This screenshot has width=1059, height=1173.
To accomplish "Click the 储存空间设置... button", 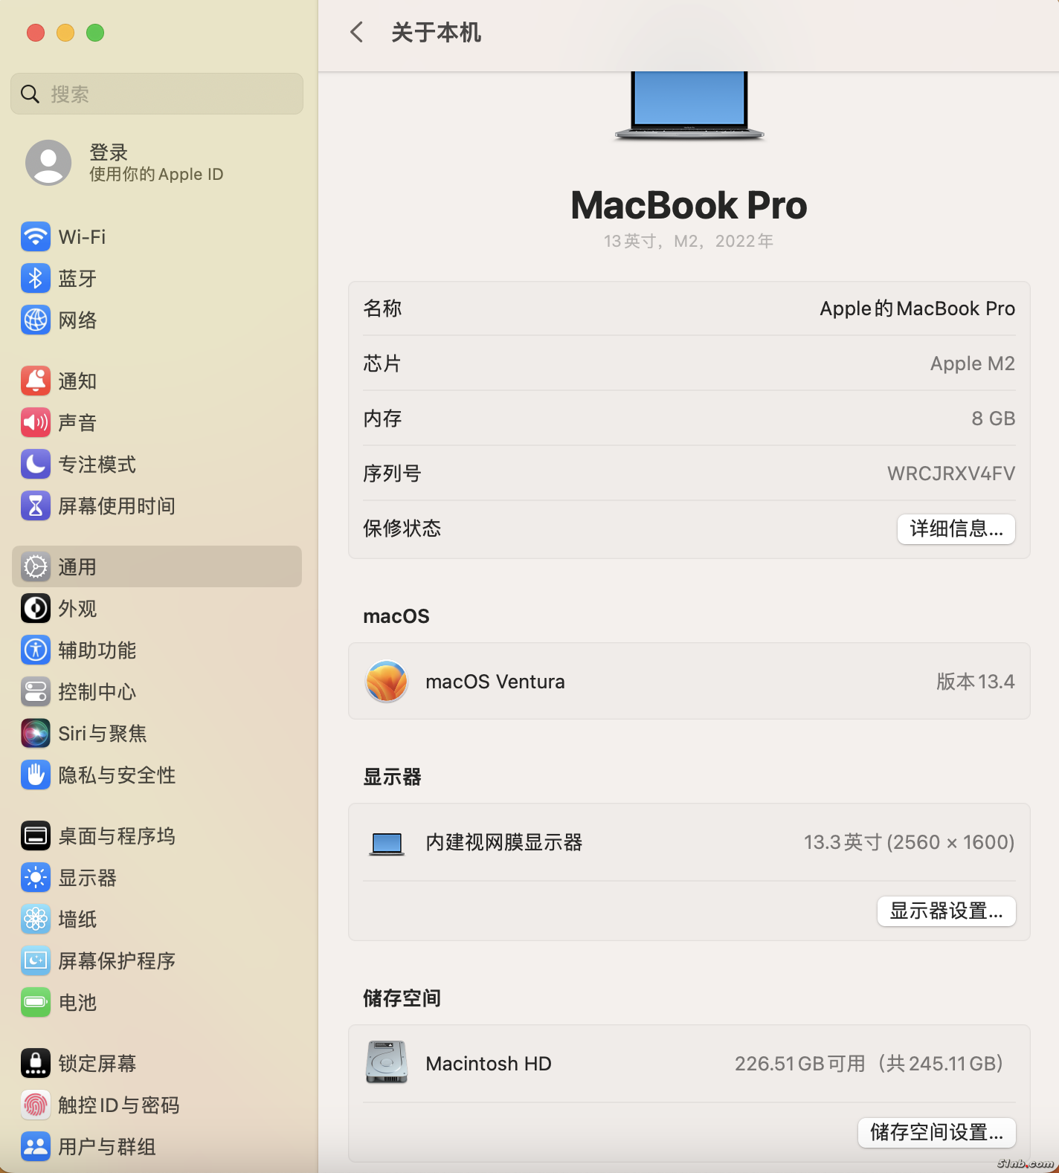I will [x=936, y=1132].
